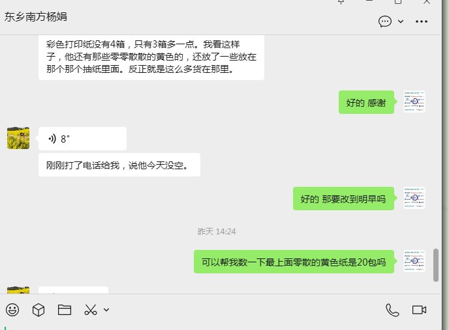Open the favorites cube icon
Screen dimensions: 449x330
[x=39, y=310]
